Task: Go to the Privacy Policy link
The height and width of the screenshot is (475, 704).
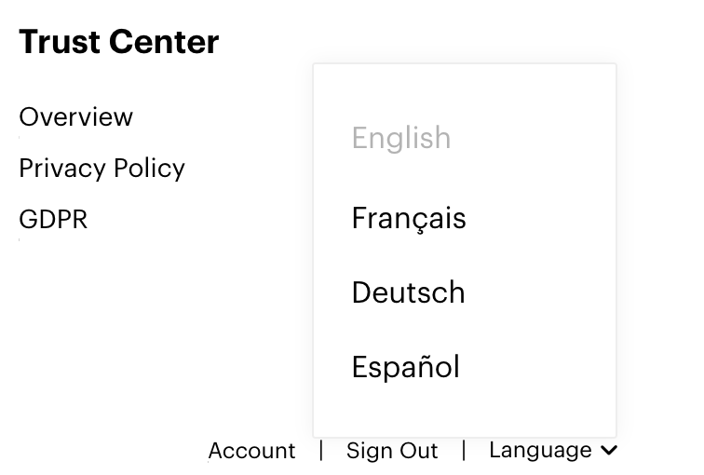Action: tap(102, 169)
